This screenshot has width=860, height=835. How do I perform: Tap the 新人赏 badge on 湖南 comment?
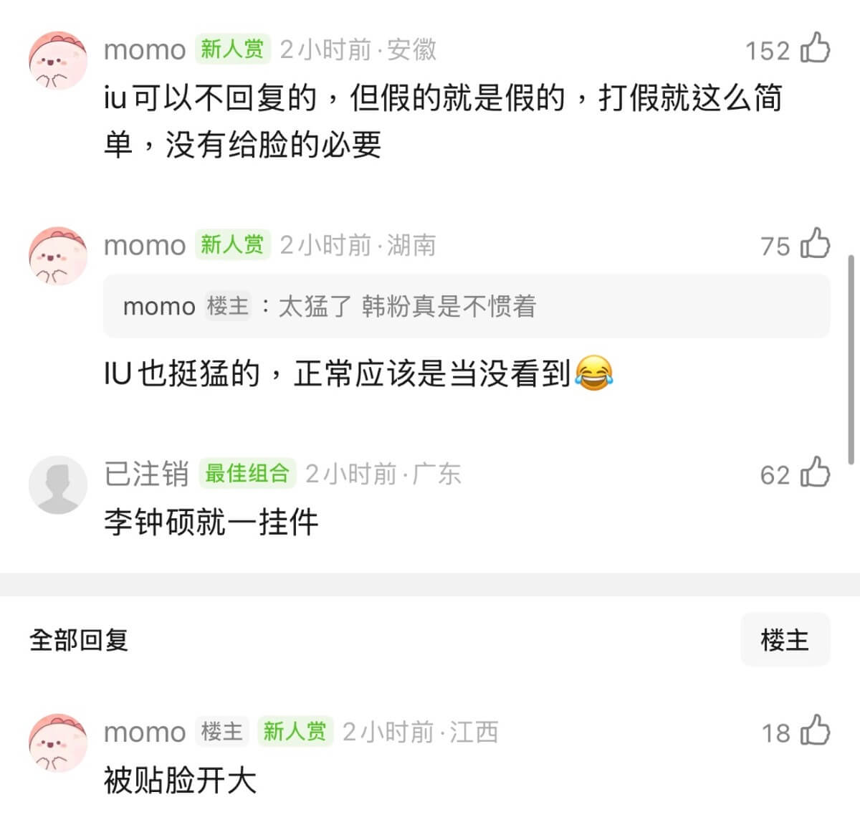pyautogui.click(x=232, y=244)
